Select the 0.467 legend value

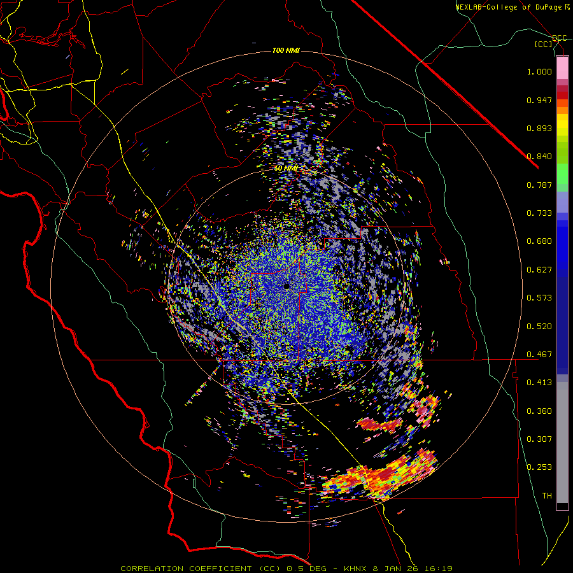(x=539, y=355)
